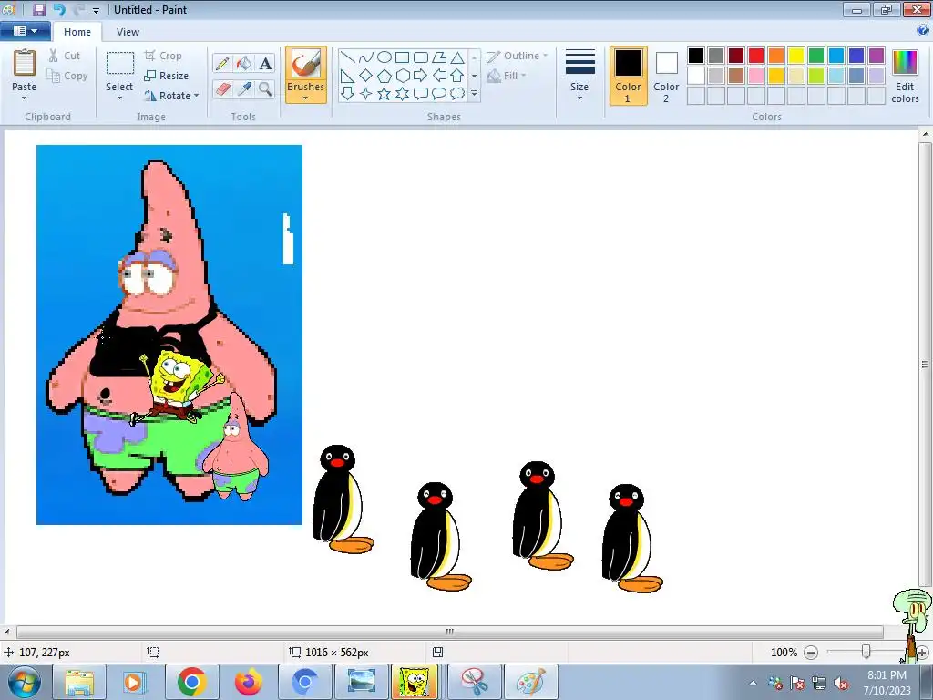Pick the yellow color swatch

click(x=796, y=56)
